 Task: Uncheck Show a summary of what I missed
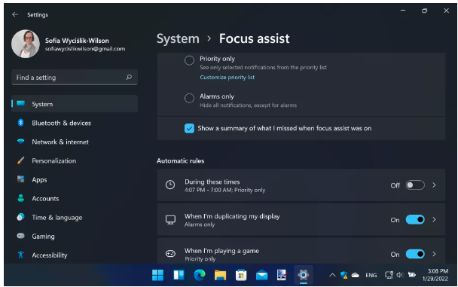(189, 128)
